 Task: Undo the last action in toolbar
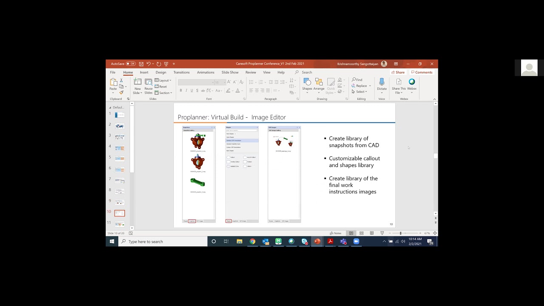148,64
